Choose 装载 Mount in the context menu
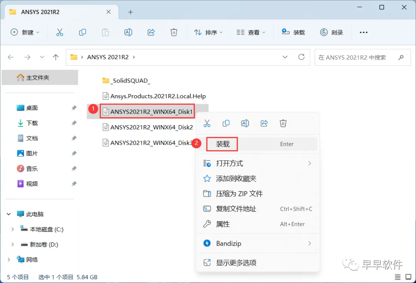The image size is (416, 283). coord(258,144)
